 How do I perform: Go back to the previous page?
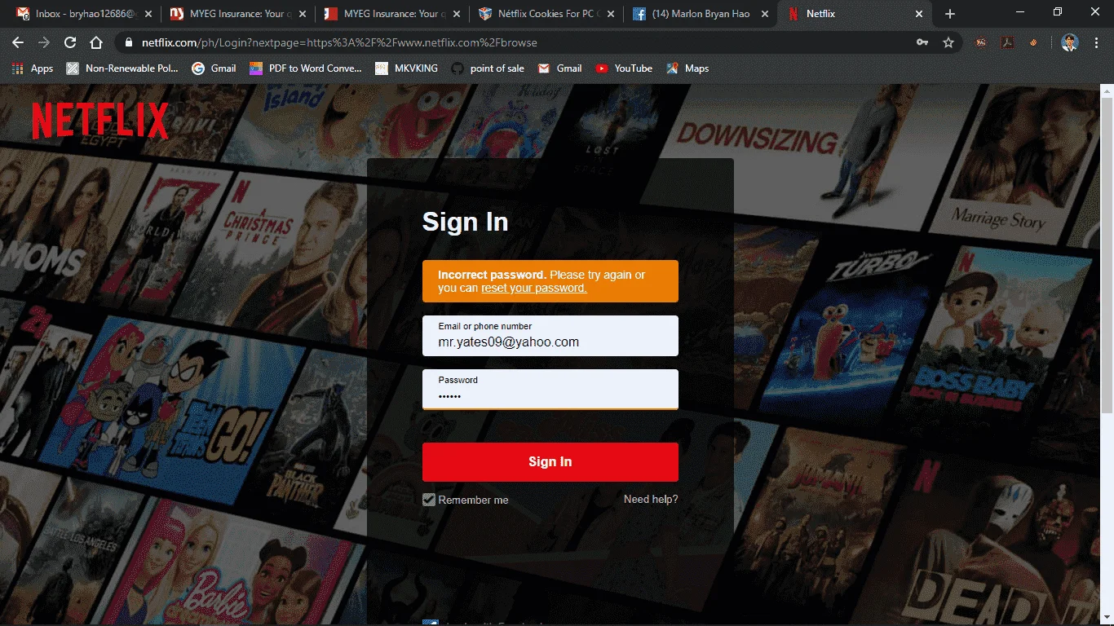point(18,42)
